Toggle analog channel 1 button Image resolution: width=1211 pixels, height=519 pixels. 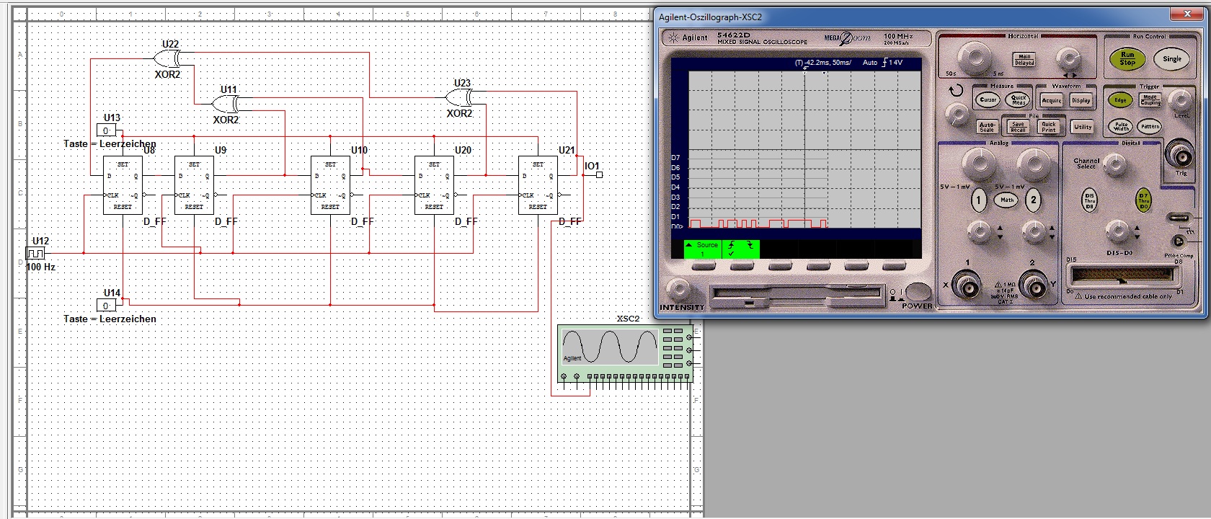pyautogui.click(x=978, y=200)
